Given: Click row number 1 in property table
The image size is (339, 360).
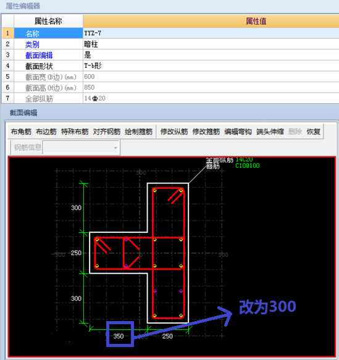Looking at the screenshot, I should 7,33.
